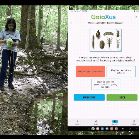Select answer "Mayflies can indicate pollution"
This screenshot has height=139, width=139.
pos(121,71)
